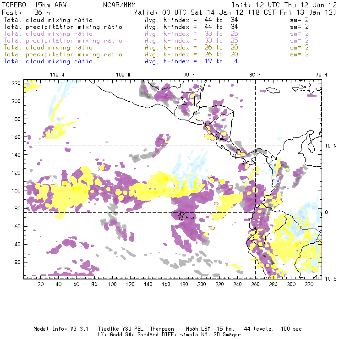
Task: Select the "80 W" longitude label
Action: pyautogui.click(x=255, y=75)
